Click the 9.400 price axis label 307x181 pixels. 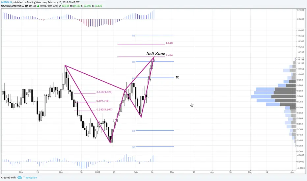(301, 140)
